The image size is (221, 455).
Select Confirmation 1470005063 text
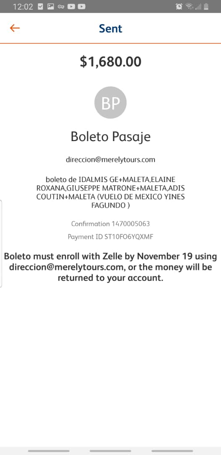click(110, 224)
